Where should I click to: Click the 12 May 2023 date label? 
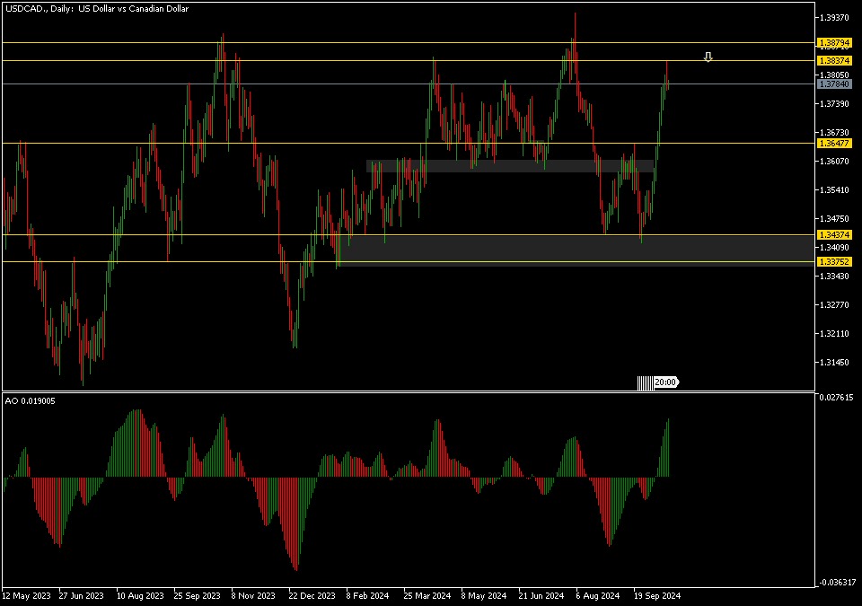click(x=26, y=595)
